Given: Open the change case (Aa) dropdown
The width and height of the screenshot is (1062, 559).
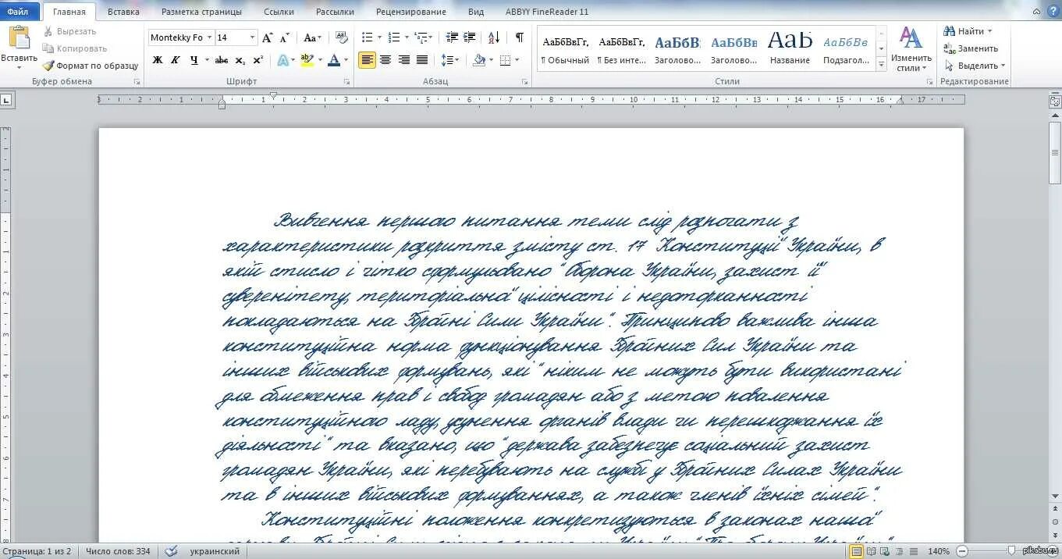Looking at the screenshot, I should [x=311, y=37].
